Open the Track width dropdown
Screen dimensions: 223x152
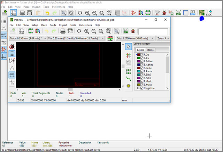pos(28,38)
